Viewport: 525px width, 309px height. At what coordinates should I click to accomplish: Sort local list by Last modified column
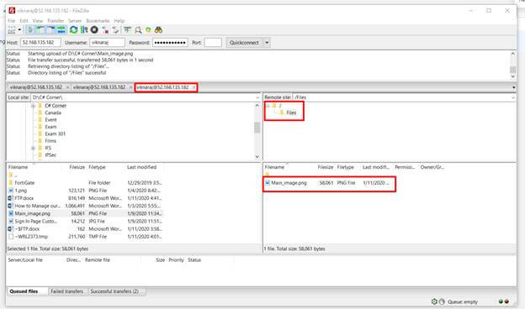click(141, 167)
